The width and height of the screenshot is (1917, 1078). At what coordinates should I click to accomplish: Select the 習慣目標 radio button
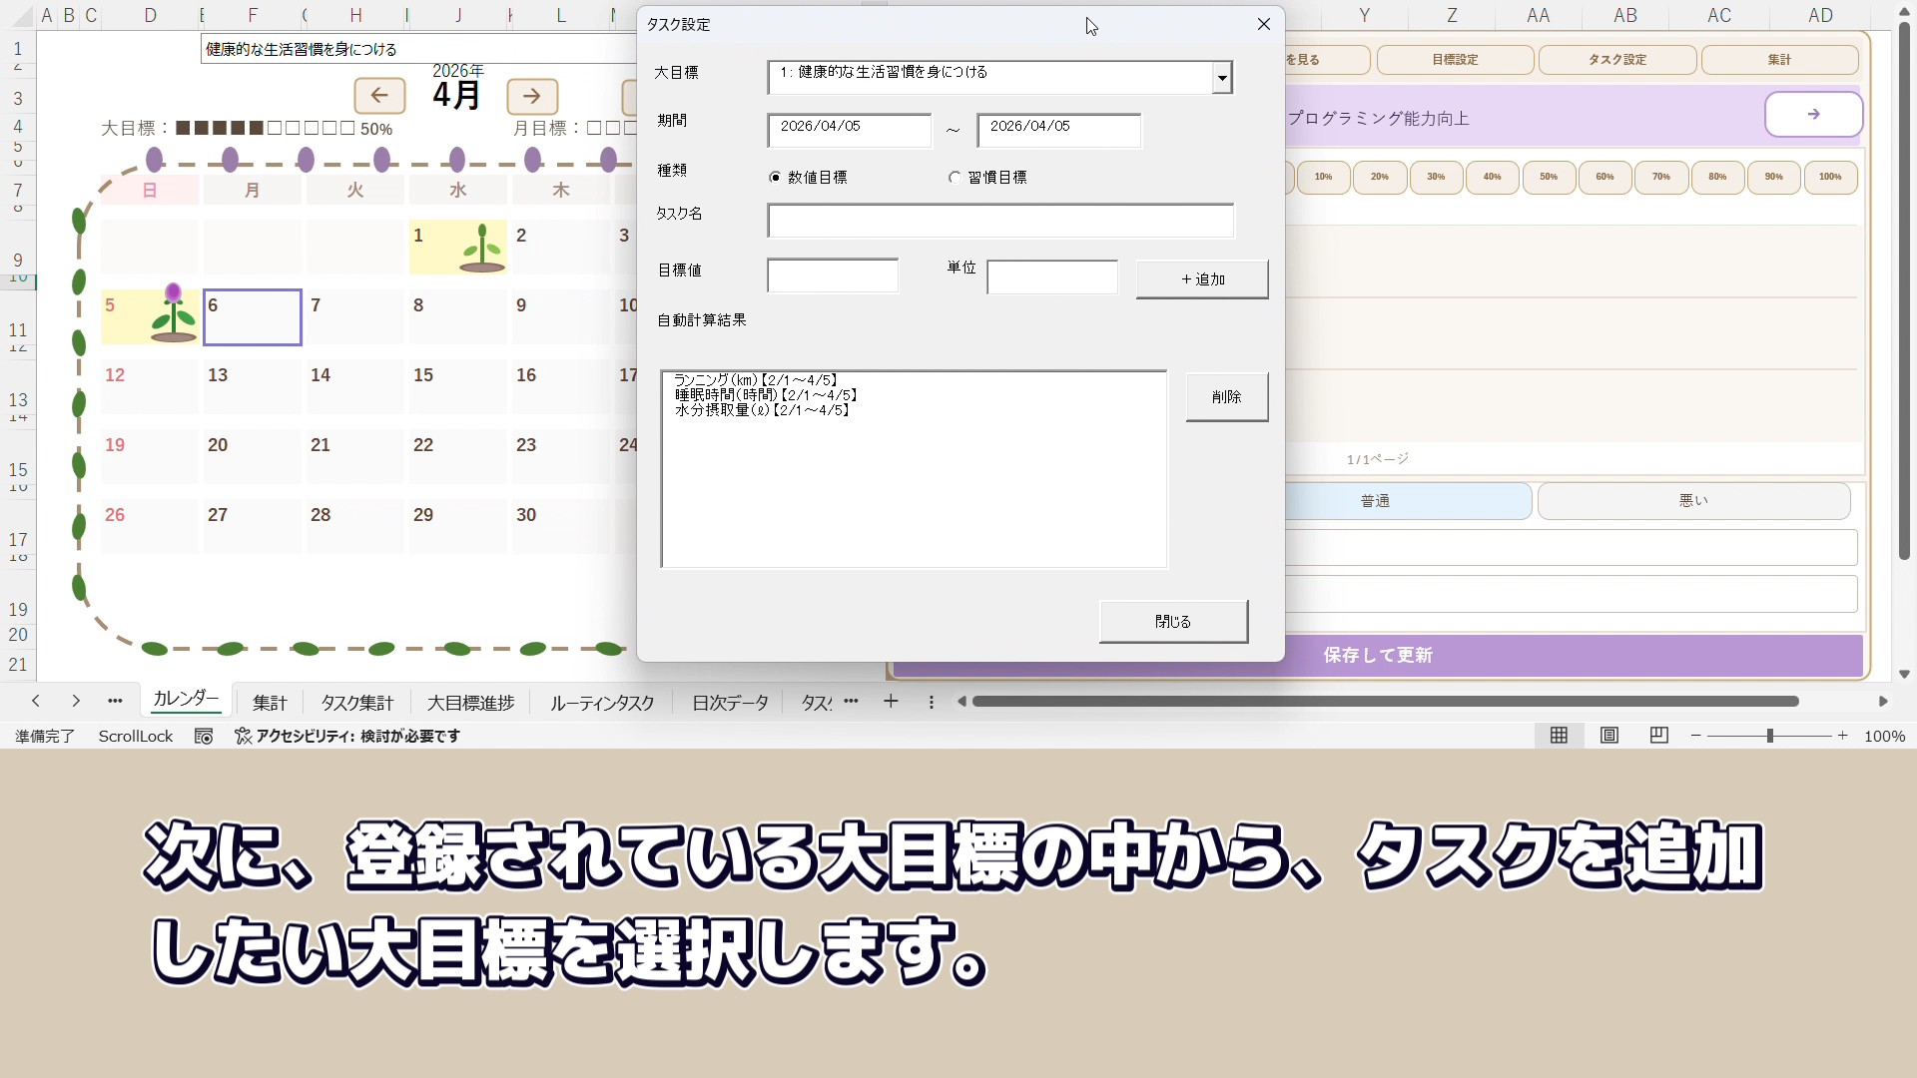956,178
